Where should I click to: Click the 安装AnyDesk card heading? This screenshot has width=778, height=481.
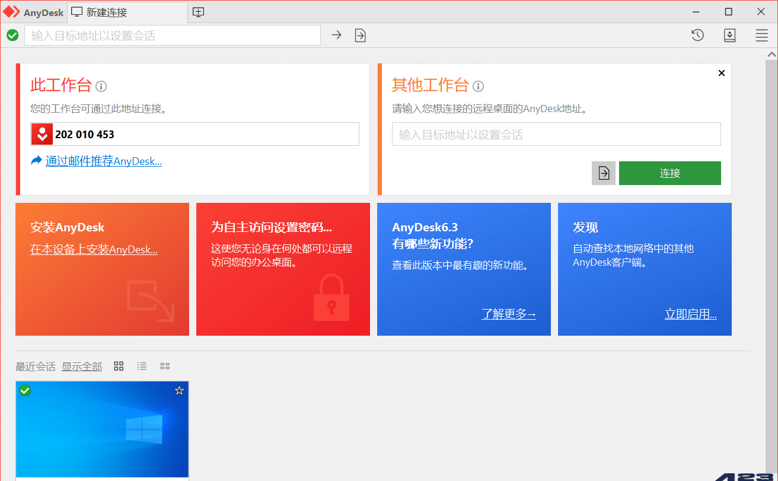point(67,227)
